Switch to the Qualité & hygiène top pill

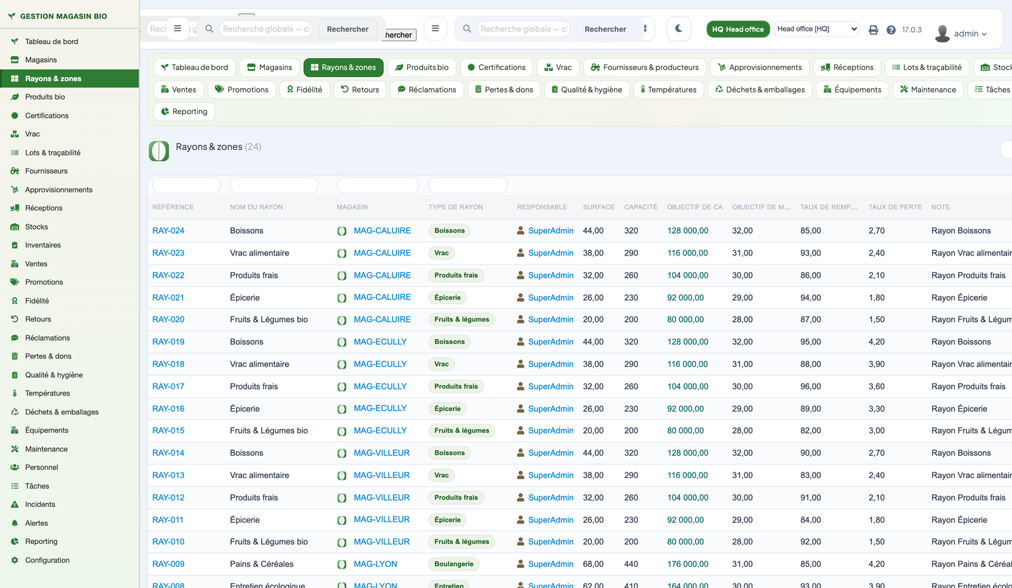tap(586, 90)
